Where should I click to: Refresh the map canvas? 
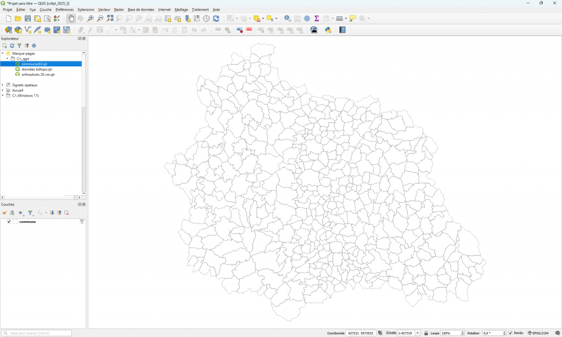tap(216, 19)
